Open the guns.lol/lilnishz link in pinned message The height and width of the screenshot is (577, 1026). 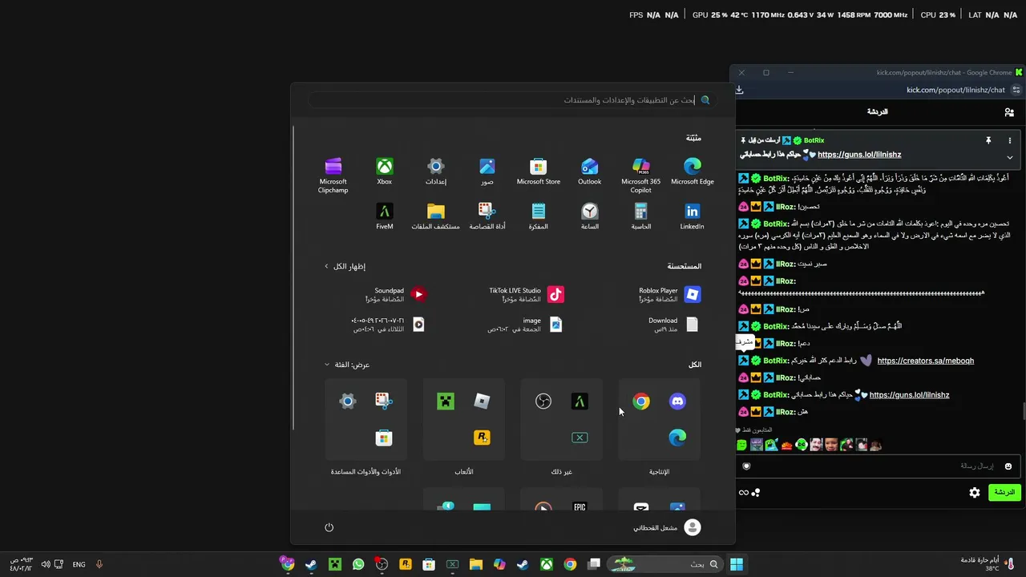click(859, 155)
